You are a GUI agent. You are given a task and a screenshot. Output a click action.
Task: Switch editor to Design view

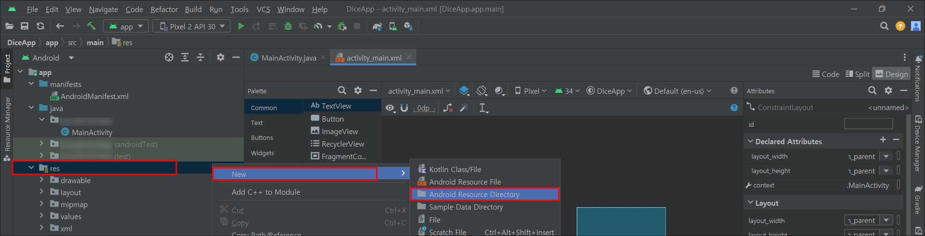[x=892, y=74]
